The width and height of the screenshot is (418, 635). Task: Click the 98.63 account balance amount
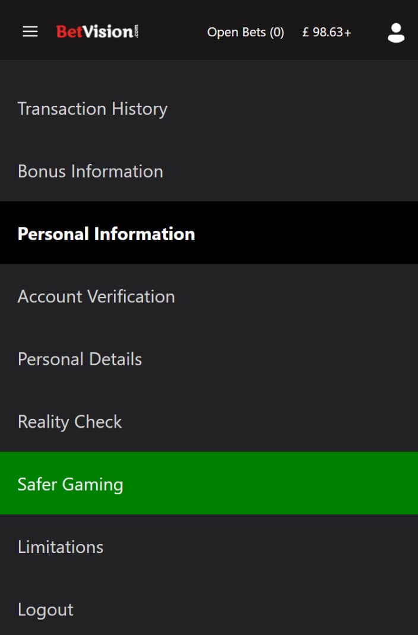pos(327,32)
